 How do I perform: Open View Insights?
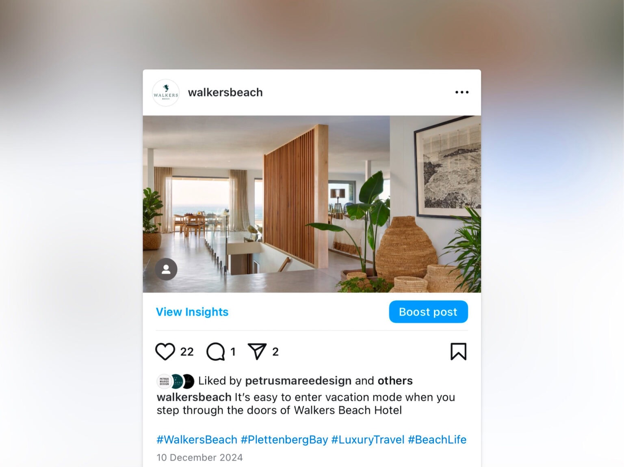coord(192,312)
